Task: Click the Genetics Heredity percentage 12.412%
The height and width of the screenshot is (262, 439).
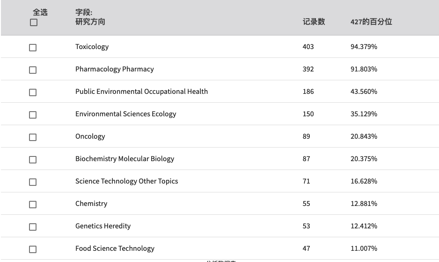Action: coord(364,226)
